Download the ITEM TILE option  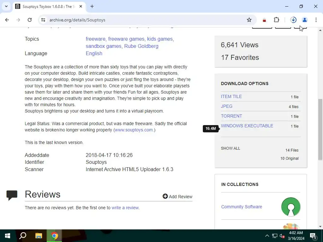(x=231, y=96)
